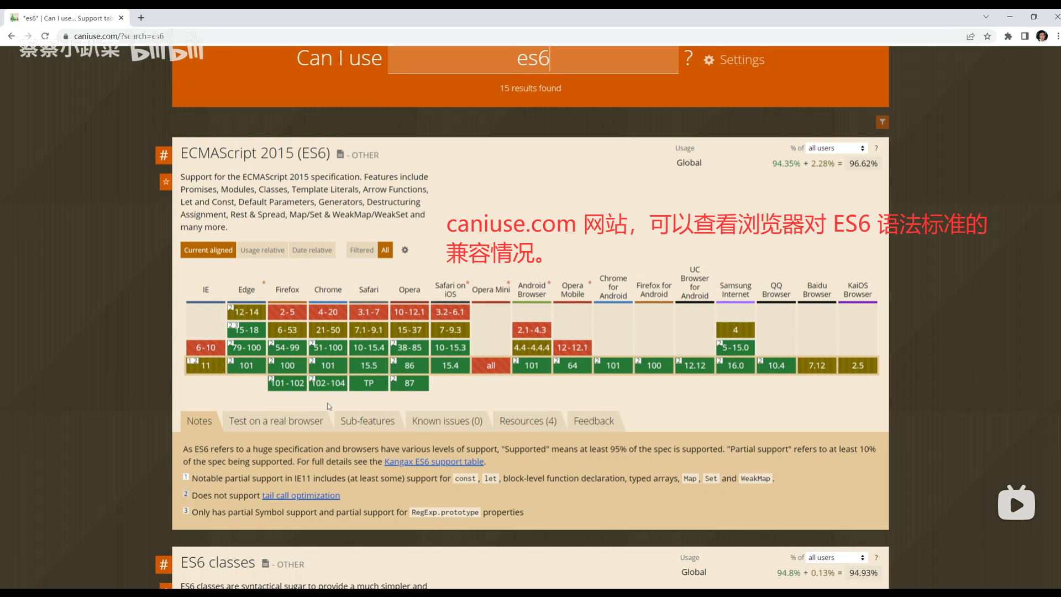The width and height of the screenshot is (1061, 597).
Task: Click the Settings gear icon
Action: 709,60
